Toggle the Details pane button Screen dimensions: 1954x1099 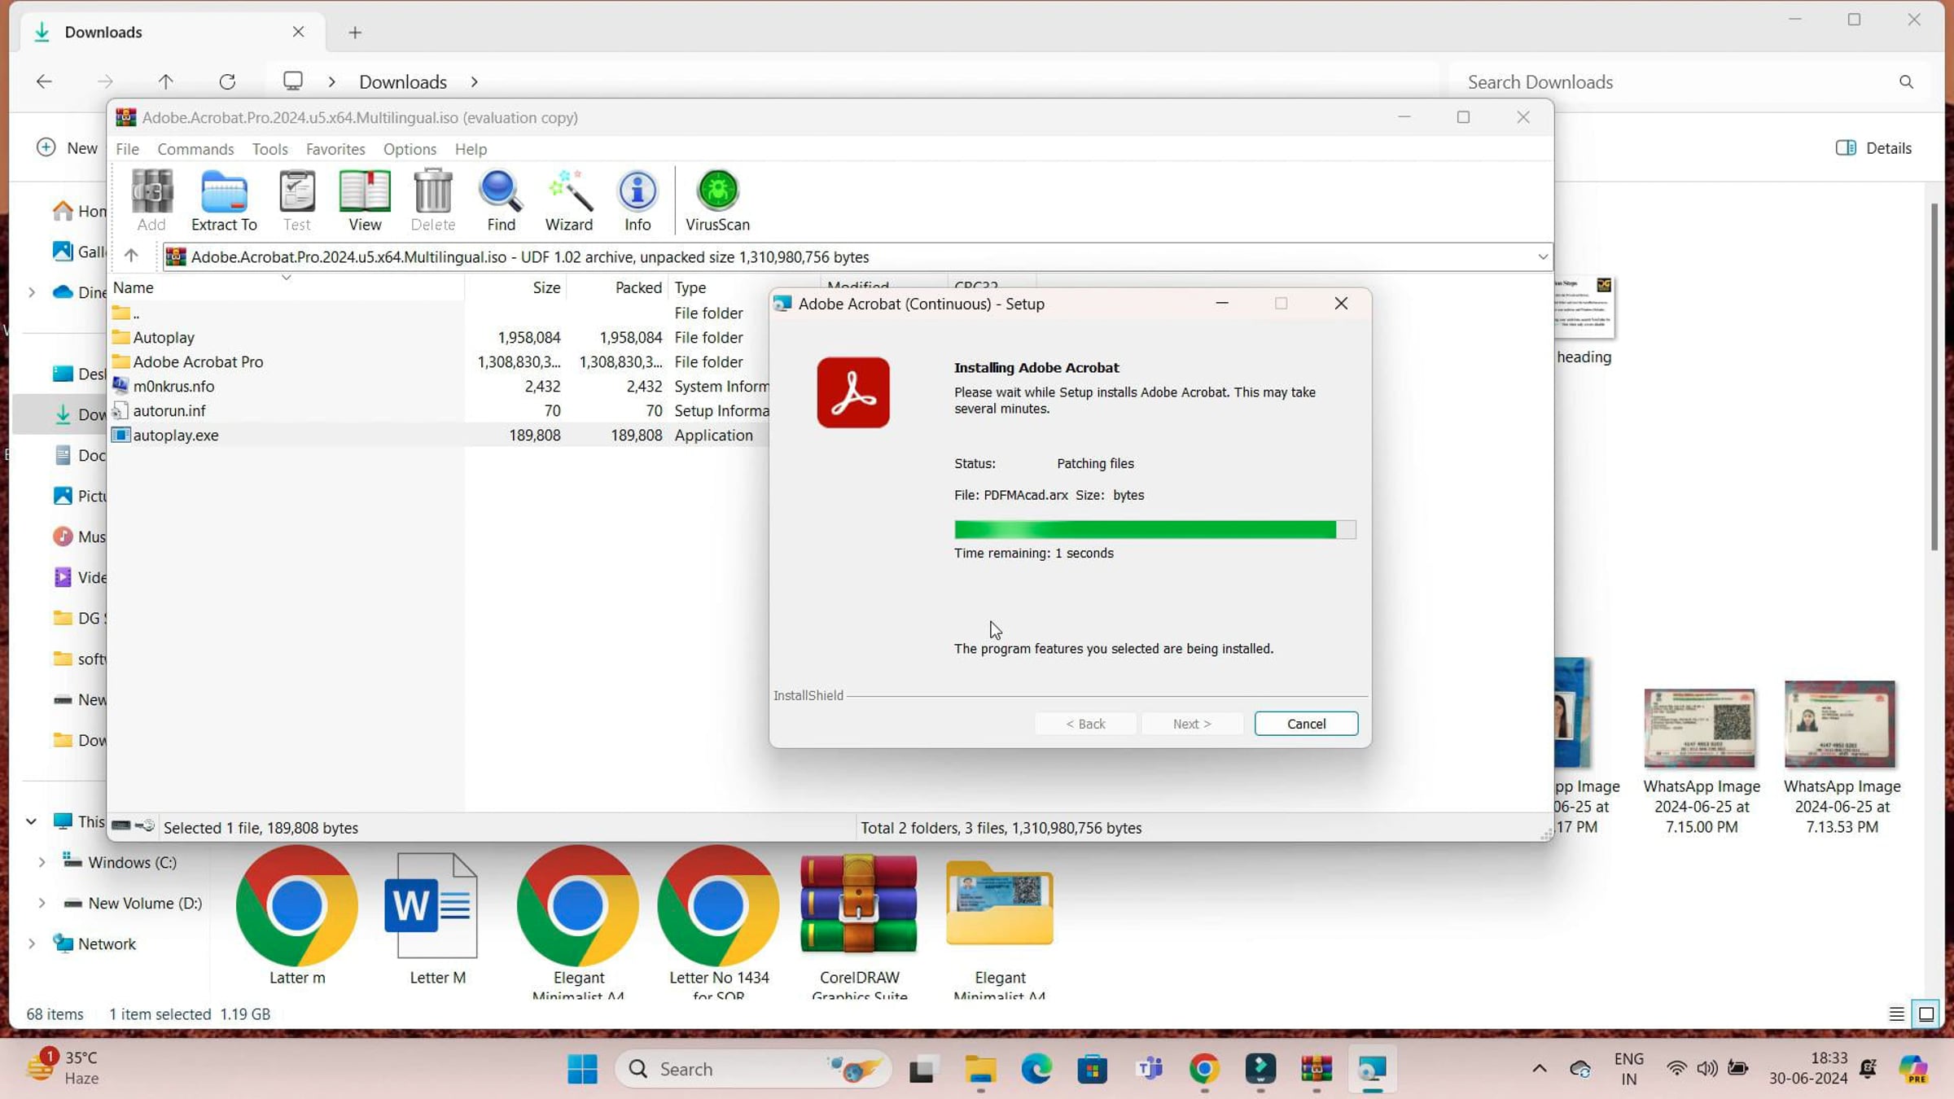(1873, 147)
